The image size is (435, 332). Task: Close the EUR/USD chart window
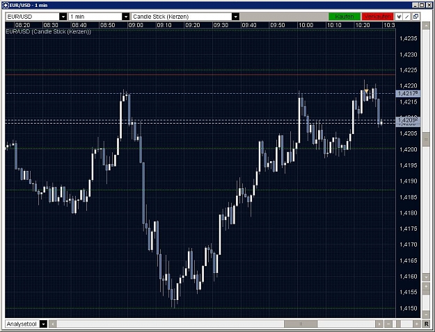(x=429, y=5)
